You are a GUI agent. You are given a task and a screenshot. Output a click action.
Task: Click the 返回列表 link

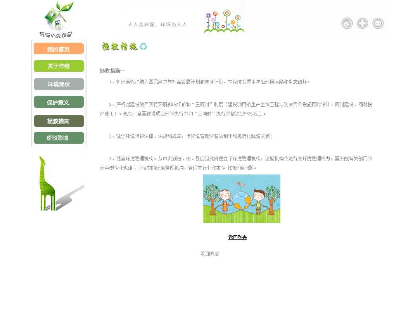(x=237, y=237)
